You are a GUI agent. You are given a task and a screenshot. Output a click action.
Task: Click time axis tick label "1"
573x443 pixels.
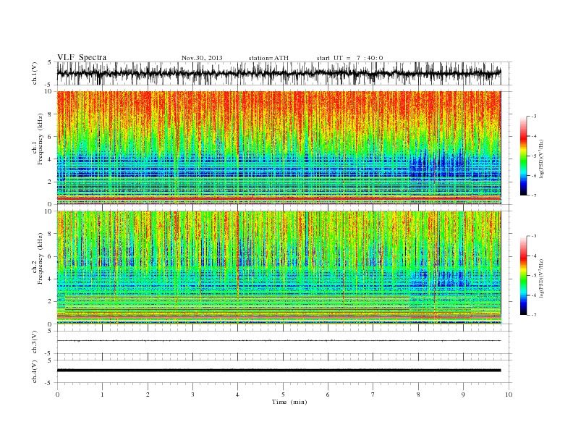tap(102, 395)
